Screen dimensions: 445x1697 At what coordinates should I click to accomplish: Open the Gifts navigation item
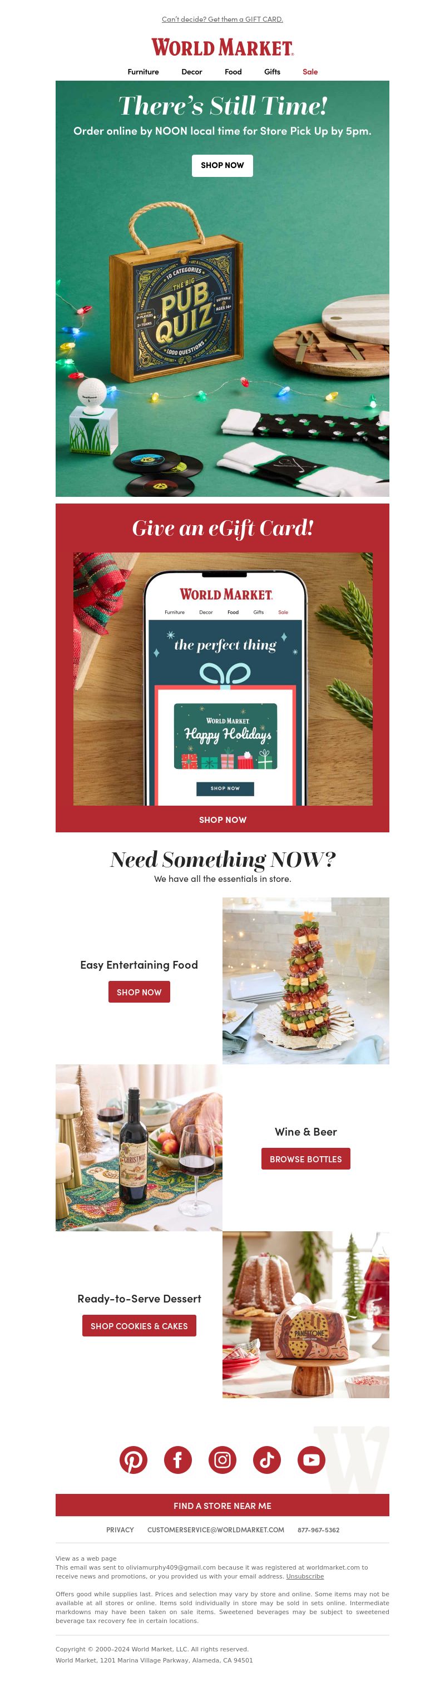(x=272, y=72)
